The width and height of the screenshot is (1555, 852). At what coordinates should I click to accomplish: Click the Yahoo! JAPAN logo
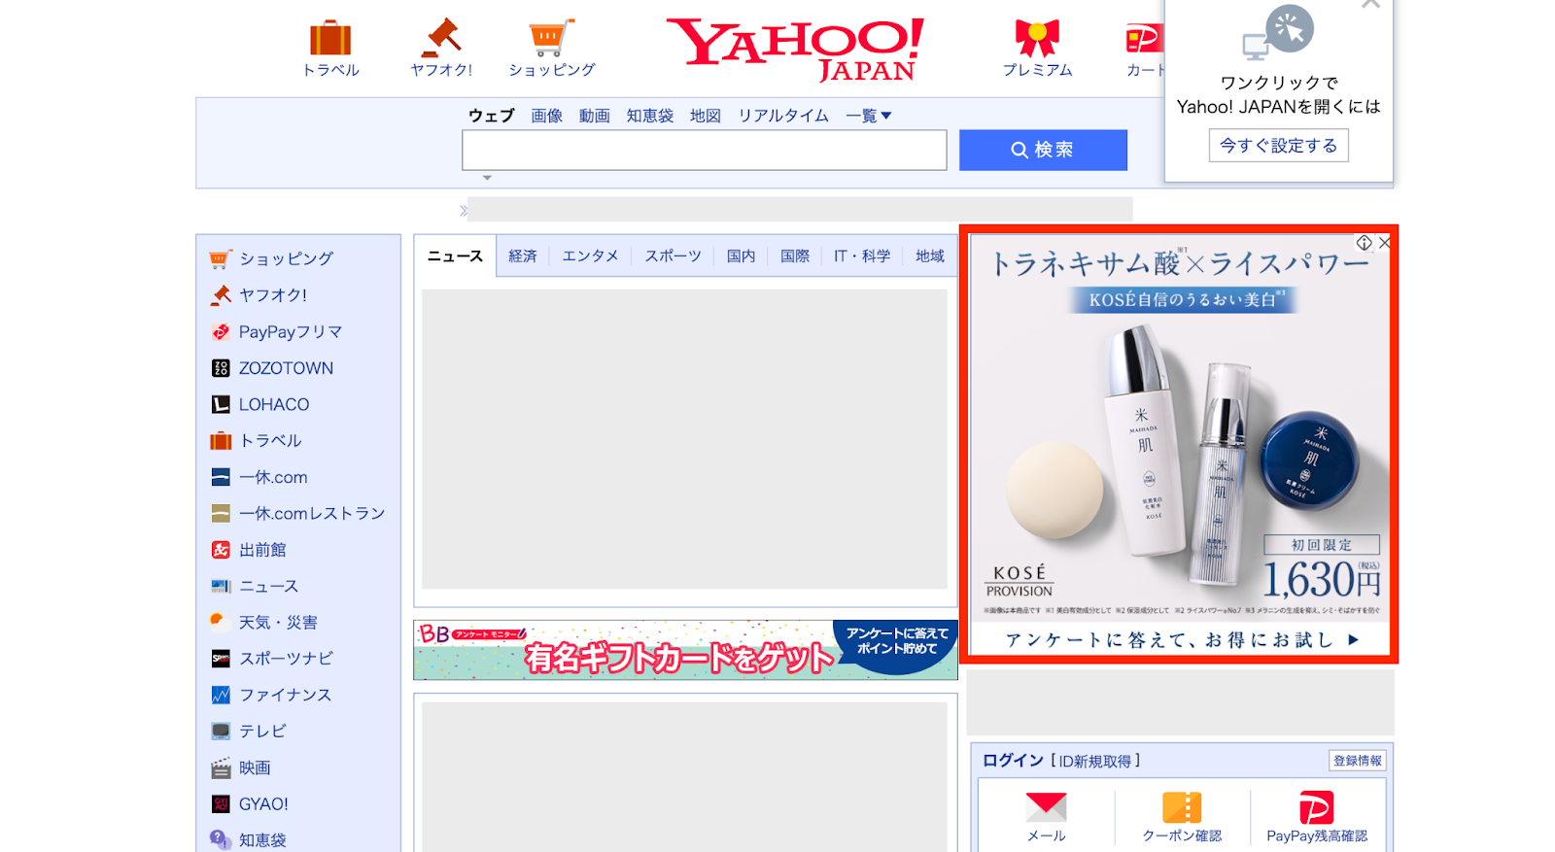(795, 49)
